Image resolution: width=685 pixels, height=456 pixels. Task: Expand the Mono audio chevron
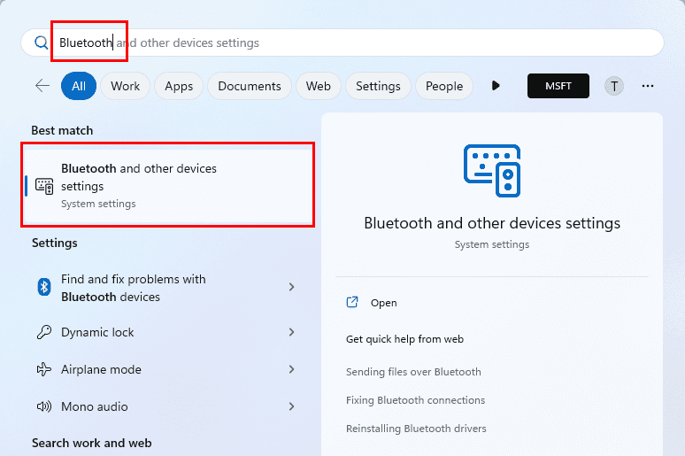tap(291, 406)
